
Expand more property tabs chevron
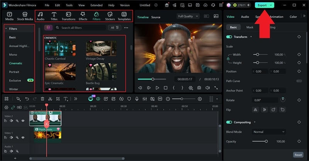(304, 16)
